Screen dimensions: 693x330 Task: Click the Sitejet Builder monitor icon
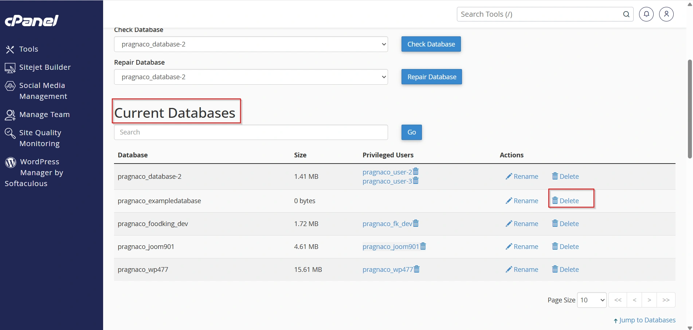10,68
